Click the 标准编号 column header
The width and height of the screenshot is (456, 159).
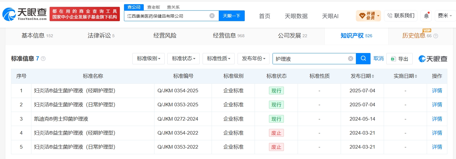[x=183, y=76]
